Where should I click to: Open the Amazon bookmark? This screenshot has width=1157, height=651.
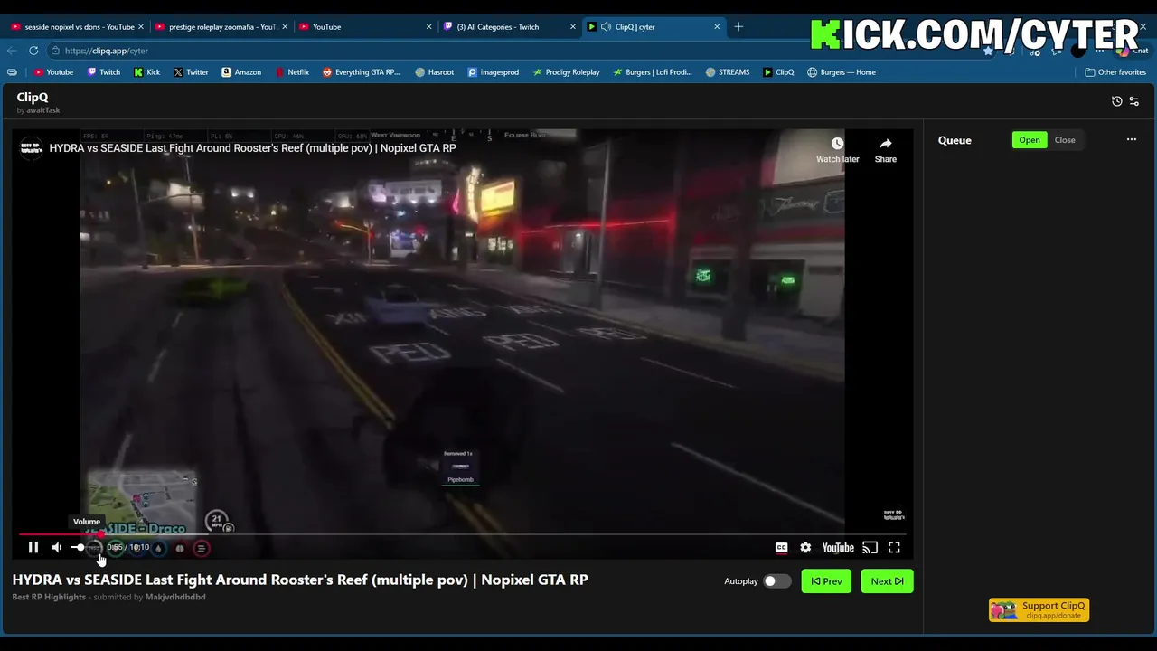[241, 72]
